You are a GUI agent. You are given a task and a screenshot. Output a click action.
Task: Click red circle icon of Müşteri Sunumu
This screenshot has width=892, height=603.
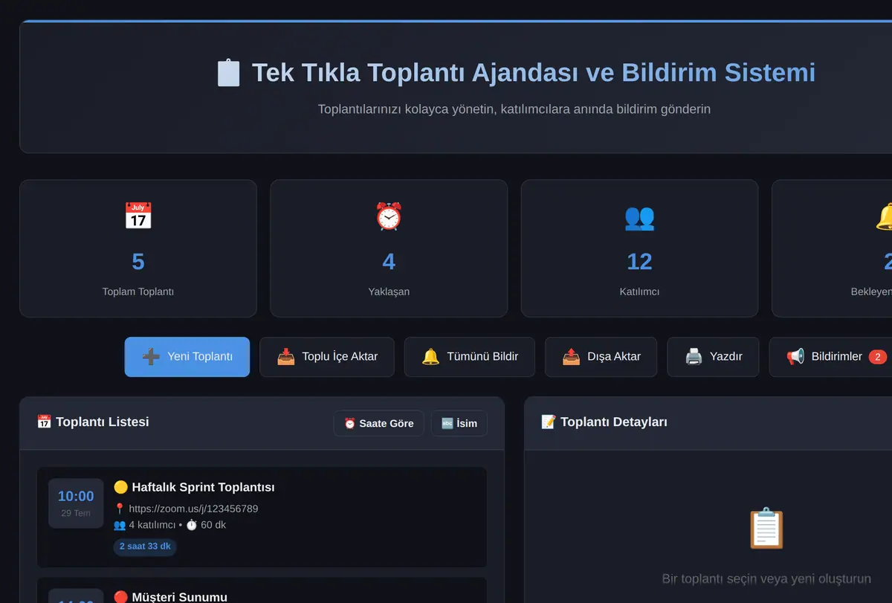(120, 597)
